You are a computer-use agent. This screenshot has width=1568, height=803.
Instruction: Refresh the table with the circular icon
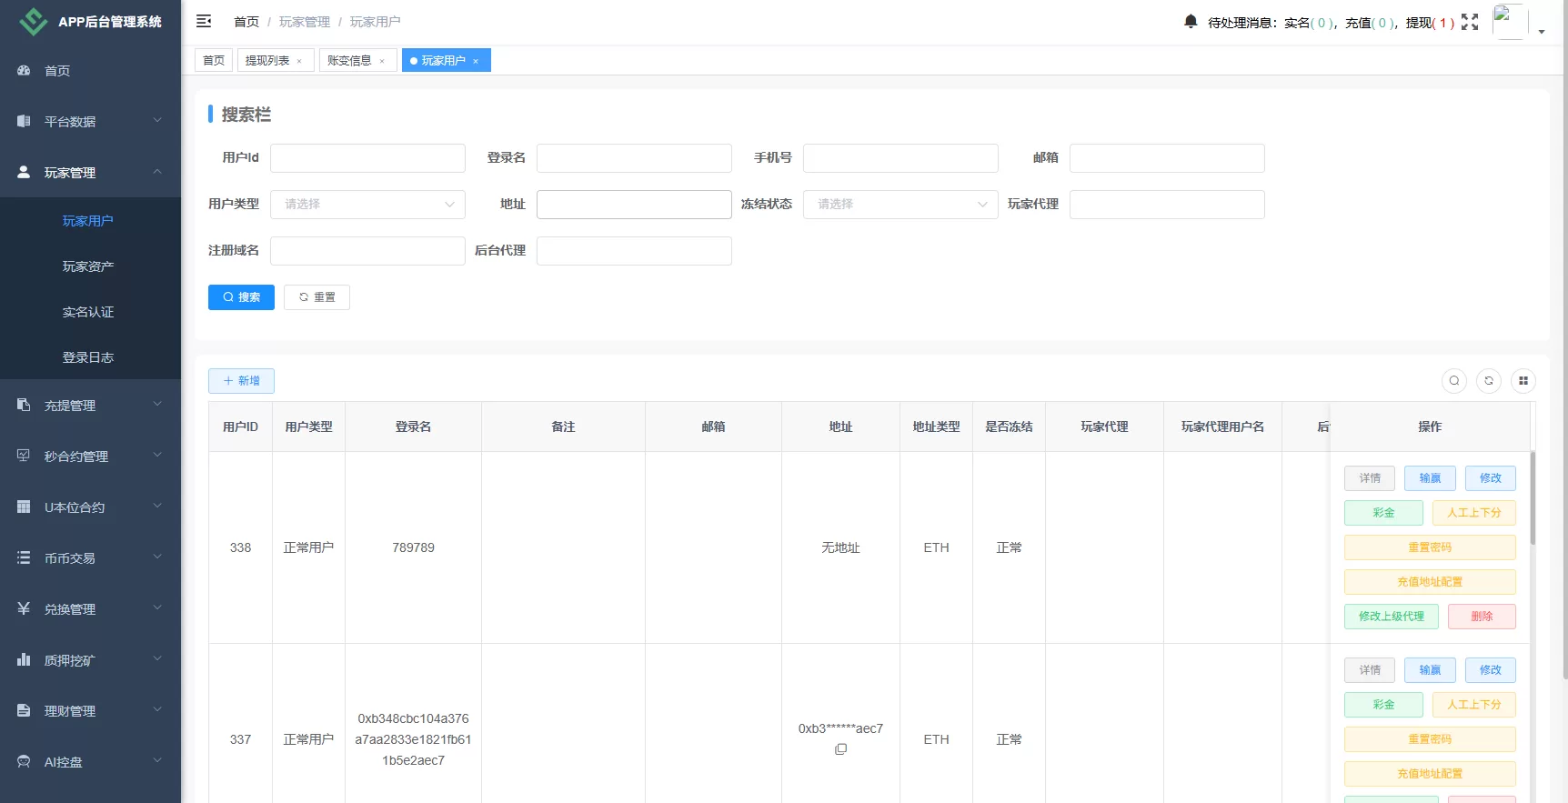[x=1489, y=381]
